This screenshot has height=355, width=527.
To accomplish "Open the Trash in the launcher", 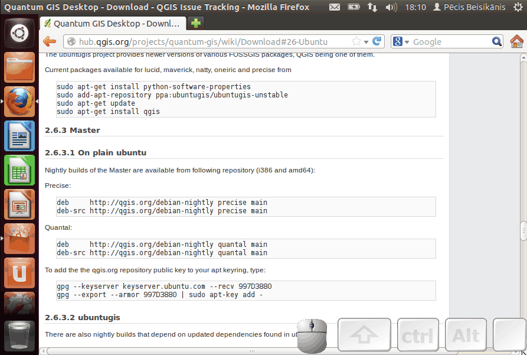I will point(19,335).
